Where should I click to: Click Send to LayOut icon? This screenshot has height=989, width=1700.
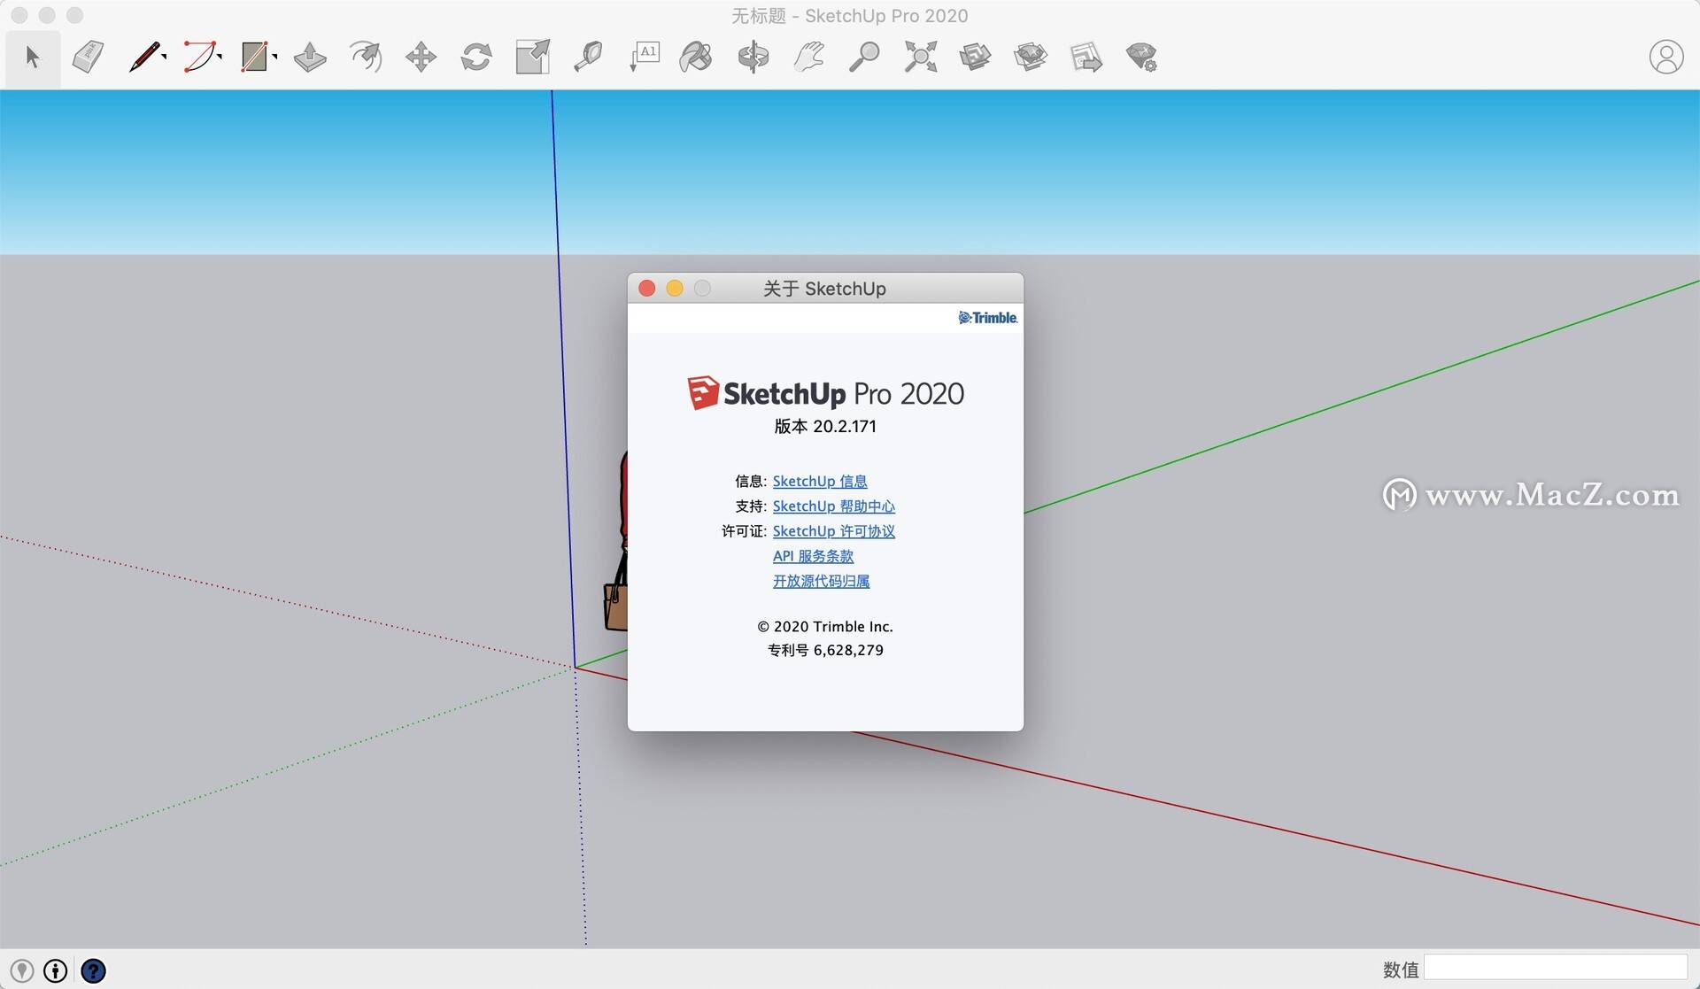tap(1086, 58)
